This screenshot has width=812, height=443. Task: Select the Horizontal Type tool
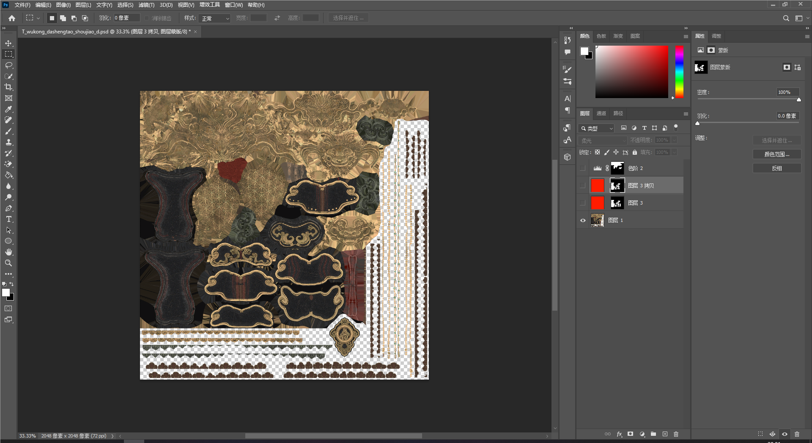pyautogui.click(x=8, y=219)
